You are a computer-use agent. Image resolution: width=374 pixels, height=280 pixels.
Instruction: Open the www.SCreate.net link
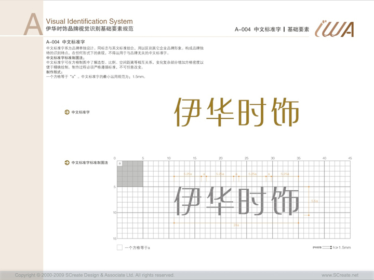point(340,275)
